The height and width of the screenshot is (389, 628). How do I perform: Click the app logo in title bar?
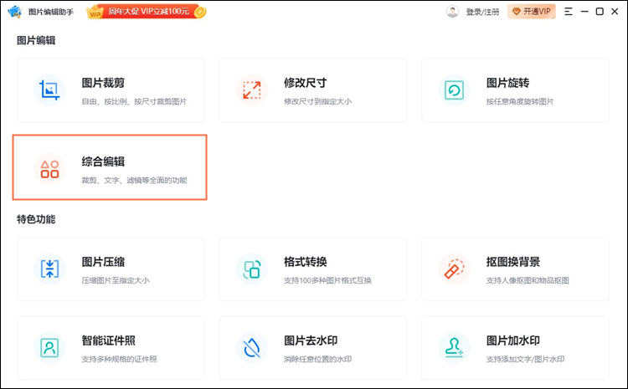click(x=14, y=12)
